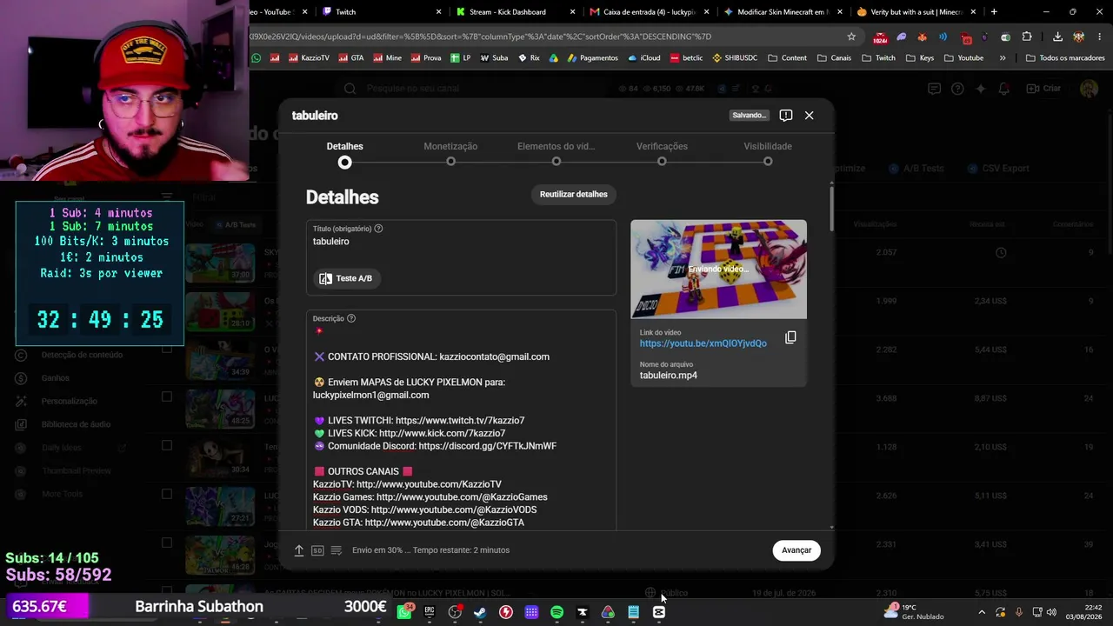
Task: Switch to the Gmail Caixa de entrada tab
Action: coord(648,12)
